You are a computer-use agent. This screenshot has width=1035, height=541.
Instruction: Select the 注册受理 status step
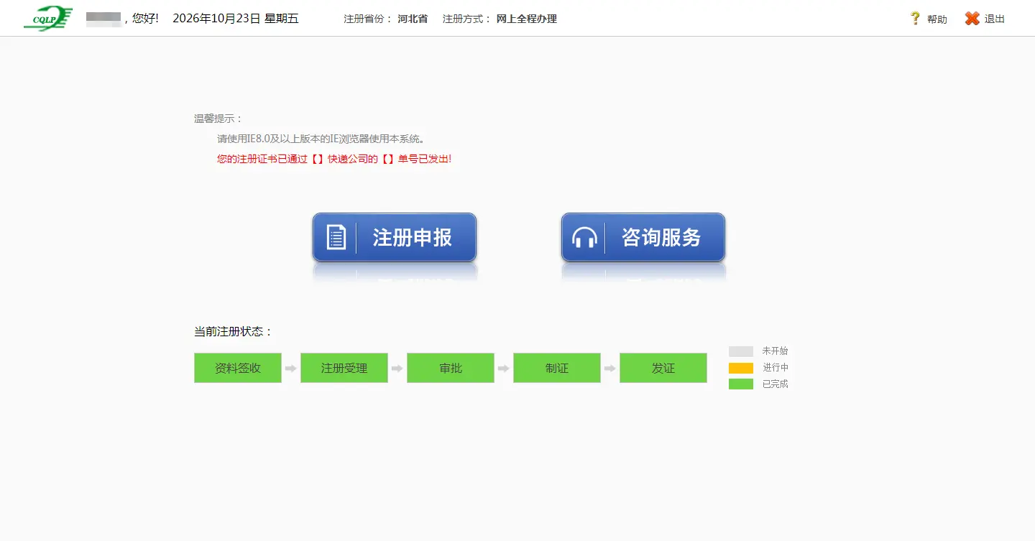tap(344, 368)
